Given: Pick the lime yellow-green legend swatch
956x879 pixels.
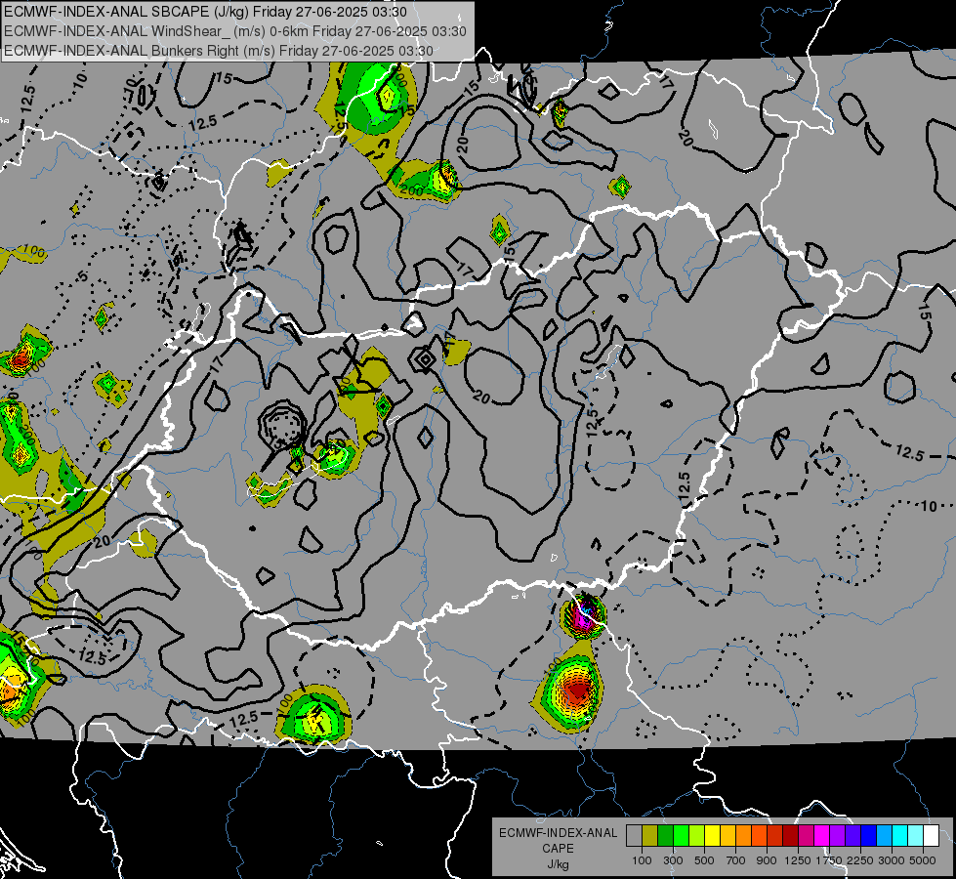Looking at the screenshot, I should [697, 835].
